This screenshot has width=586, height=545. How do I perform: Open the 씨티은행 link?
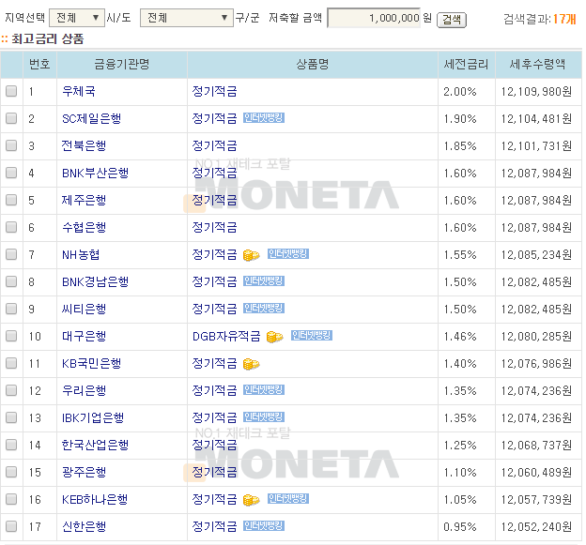85,309
